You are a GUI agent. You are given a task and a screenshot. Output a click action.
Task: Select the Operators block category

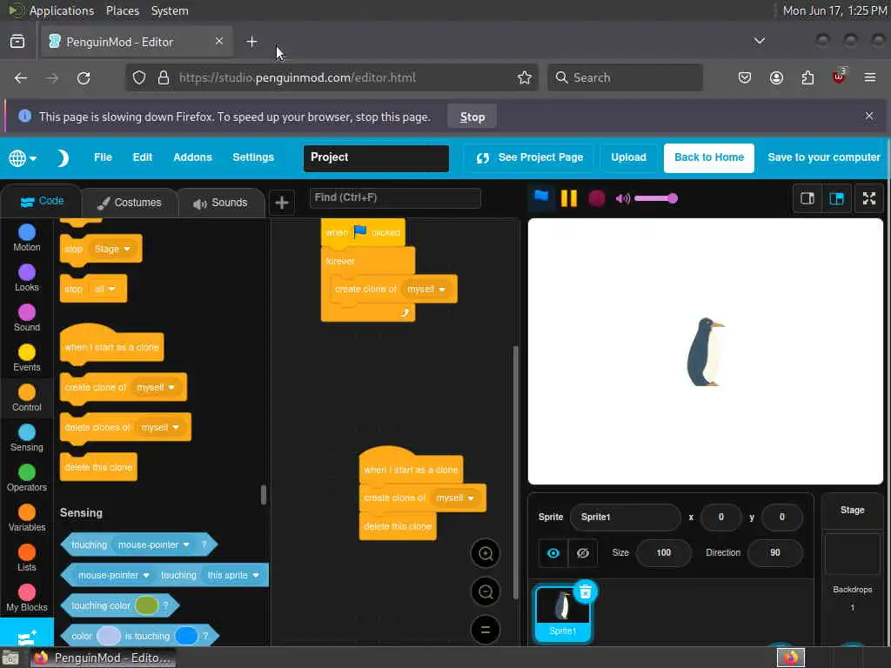click(x=27, y=478)
